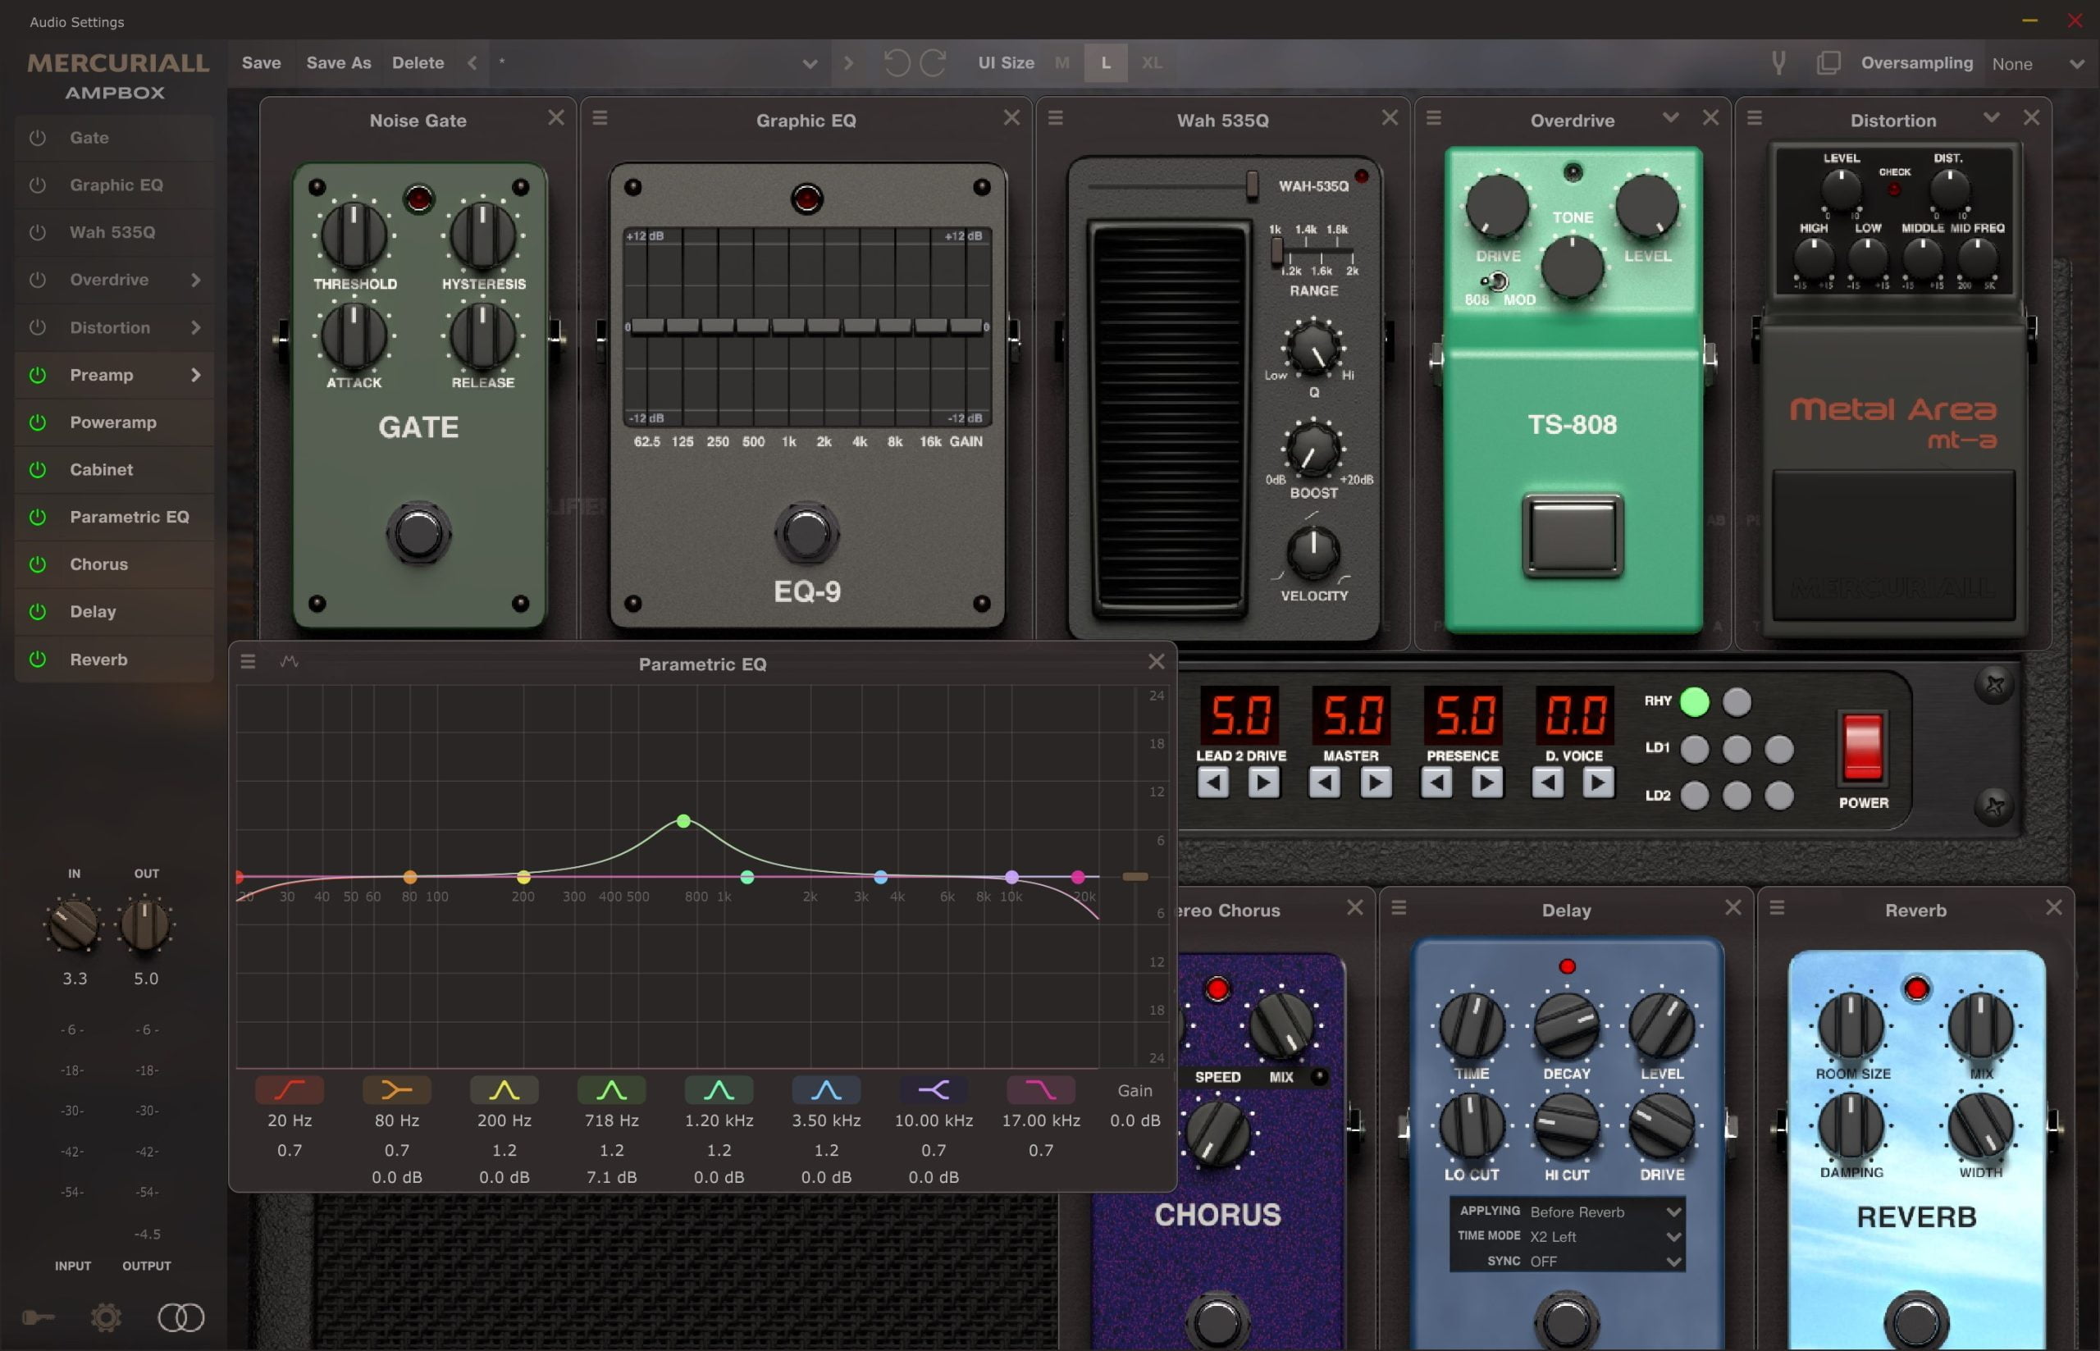Click the amp MASTER right arrow
2100x1351 pixels.
pos(1376,782)
